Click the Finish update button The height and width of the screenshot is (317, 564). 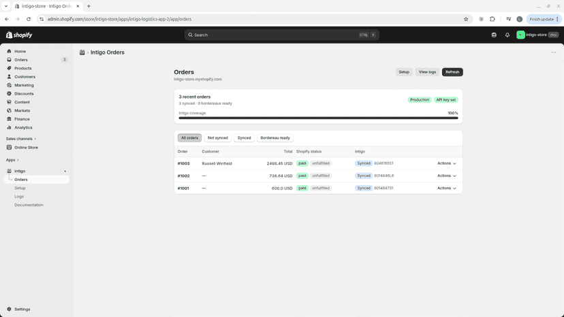pyautogui.click(x=544, y=19)
